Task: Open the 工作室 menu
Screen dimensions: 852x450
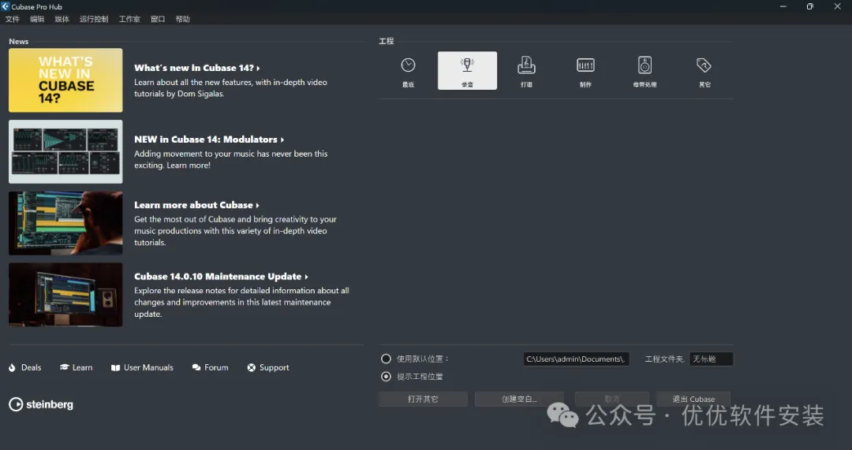Action: (129, 19)
